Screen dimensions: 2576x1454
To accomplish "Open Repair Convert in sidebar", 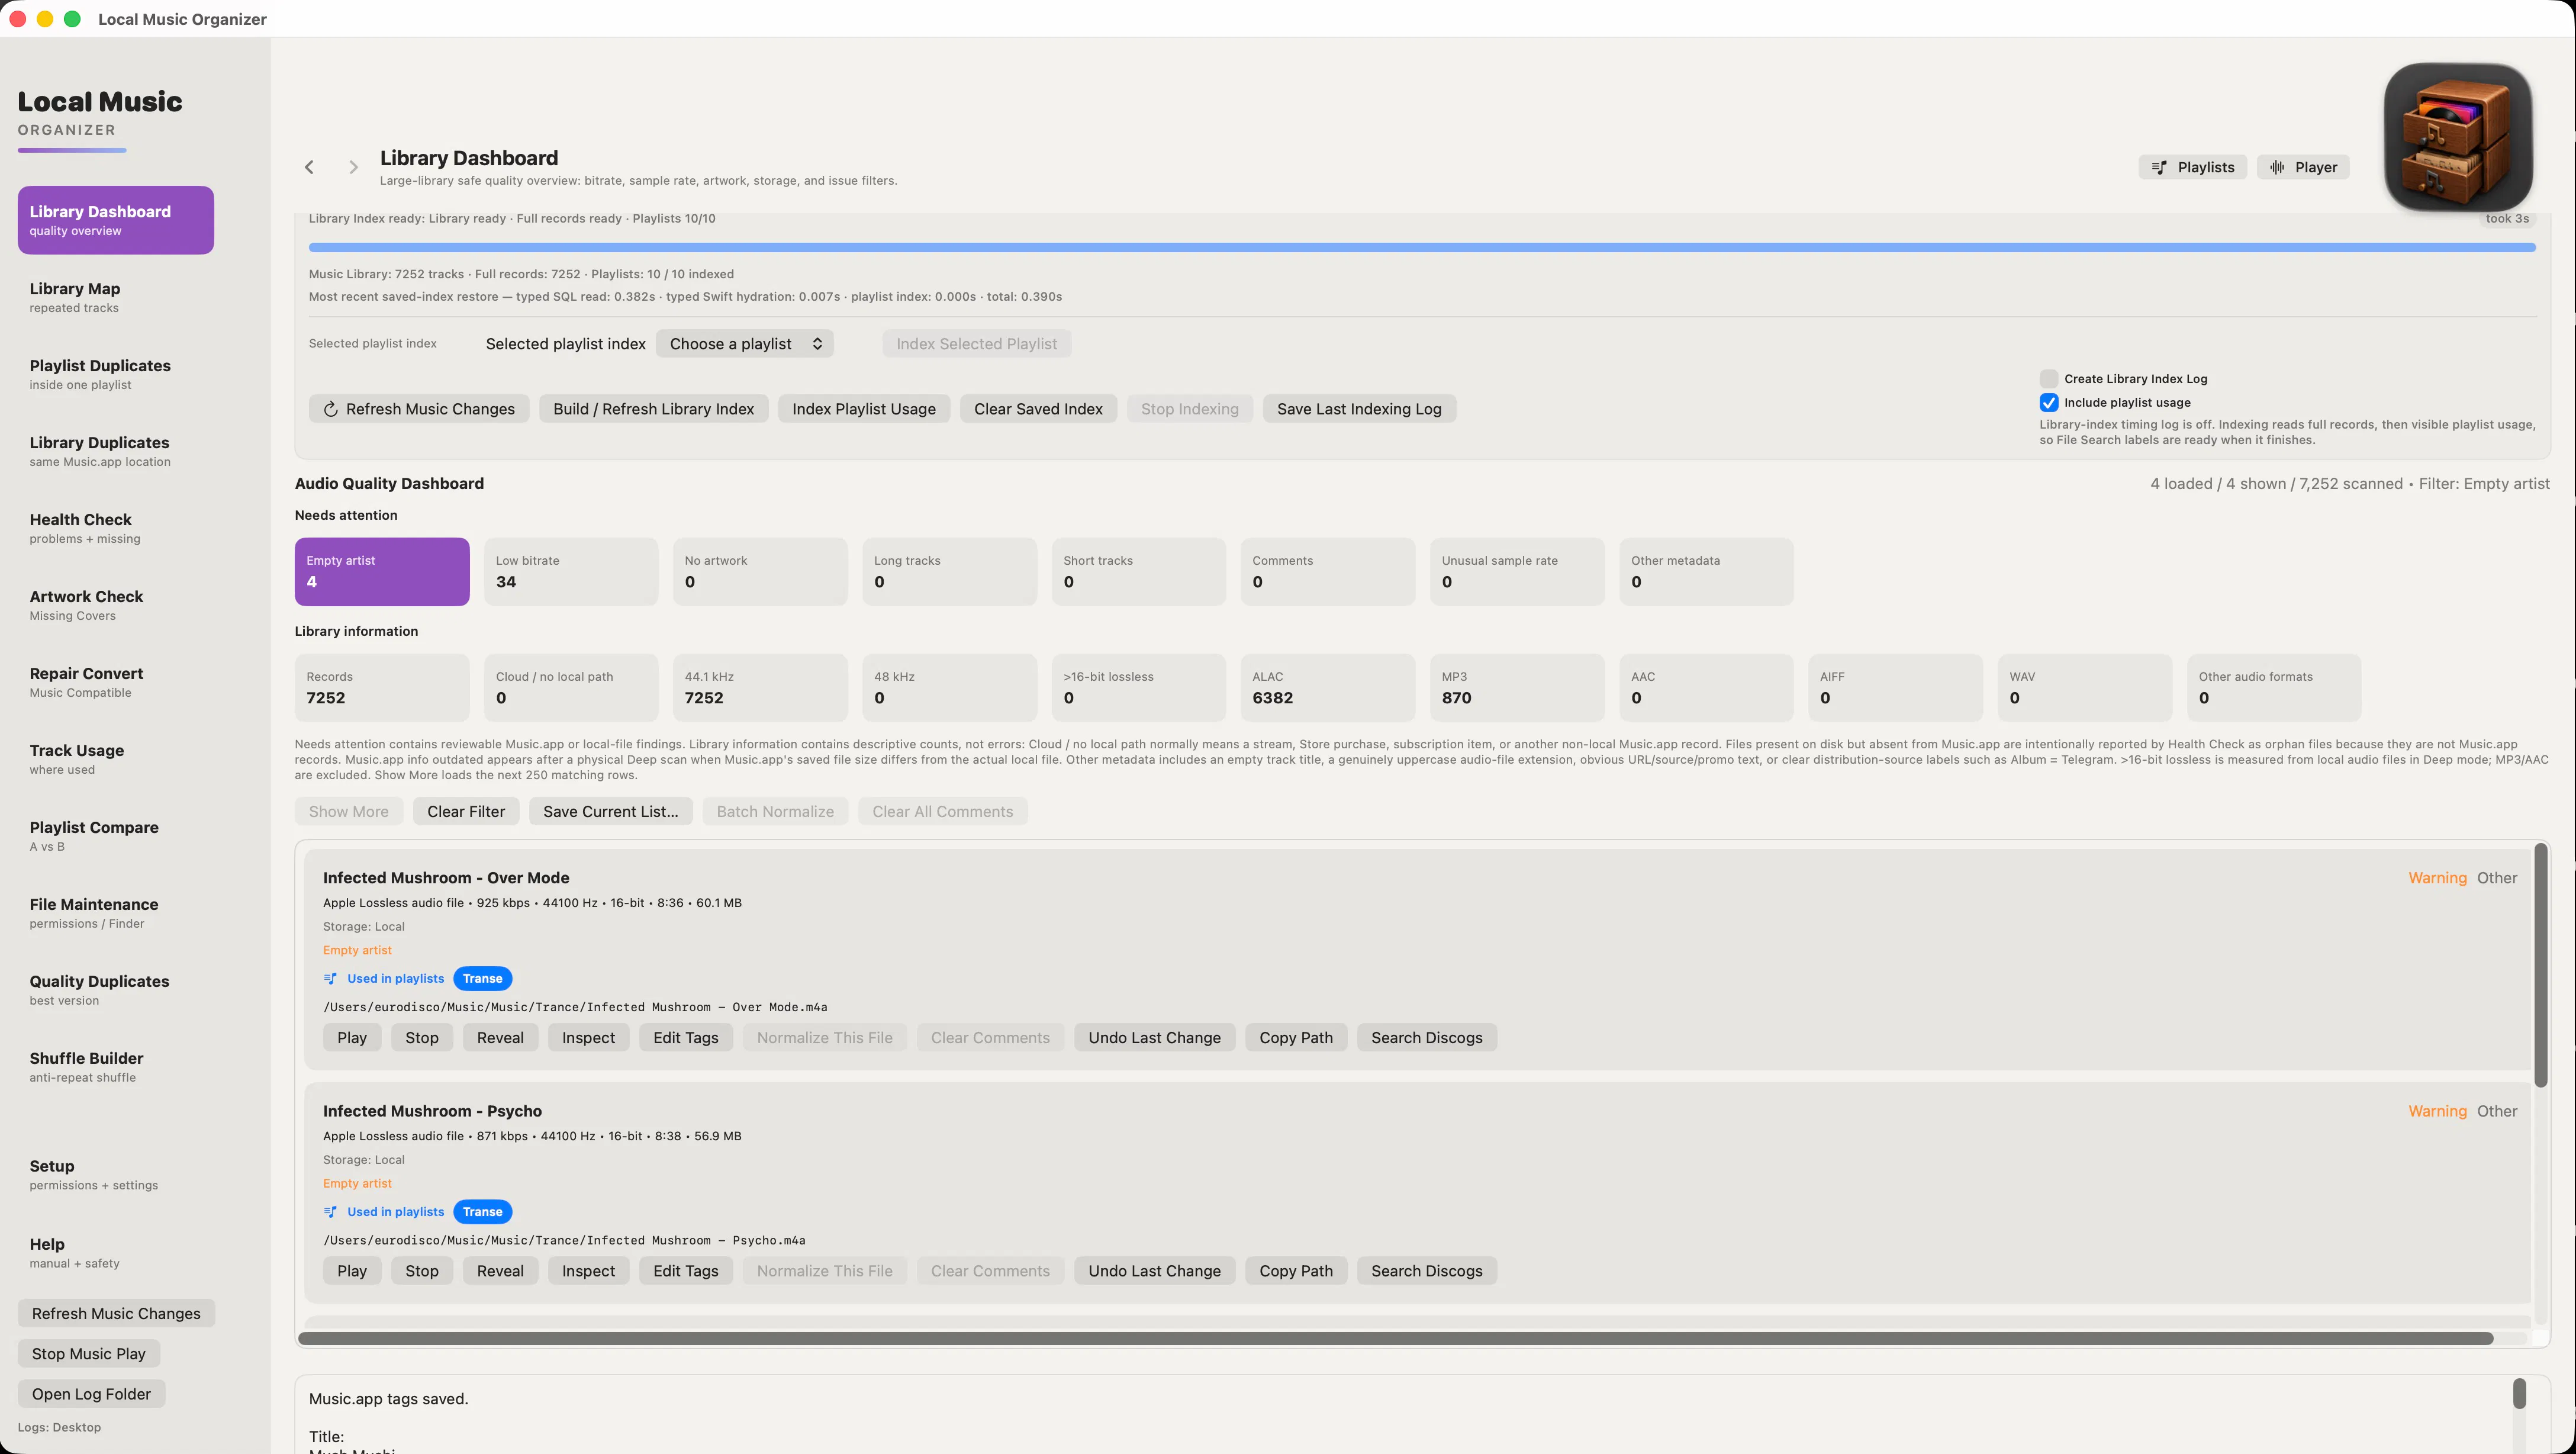I will pyautogui.click(x=116, y=682).
